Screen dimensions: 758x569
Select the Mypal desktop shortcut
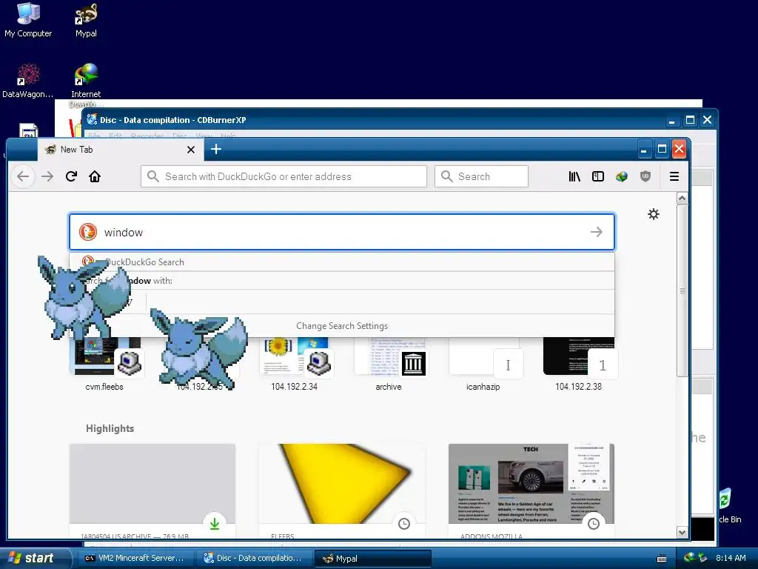click(86, 20)
